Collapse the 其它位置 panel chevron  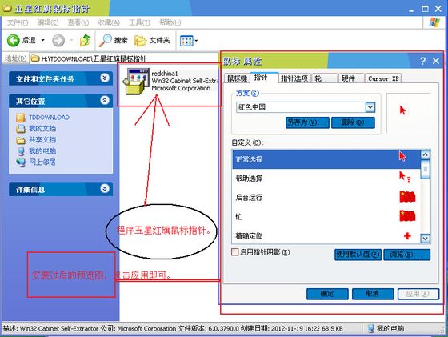coord(105,100)
